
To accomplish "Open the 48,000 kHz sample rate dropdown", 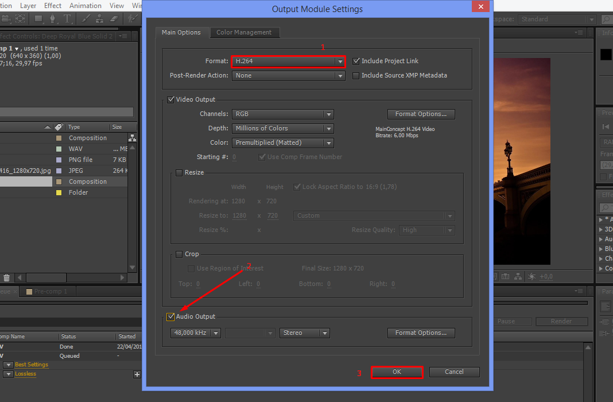I will pyautogui.click(x=196, y=333).
